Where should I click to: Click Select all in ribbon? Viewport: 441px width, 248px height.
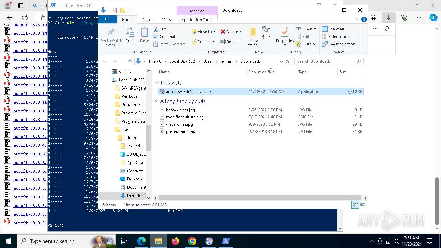pyautogui.click(x=333, y=29)
